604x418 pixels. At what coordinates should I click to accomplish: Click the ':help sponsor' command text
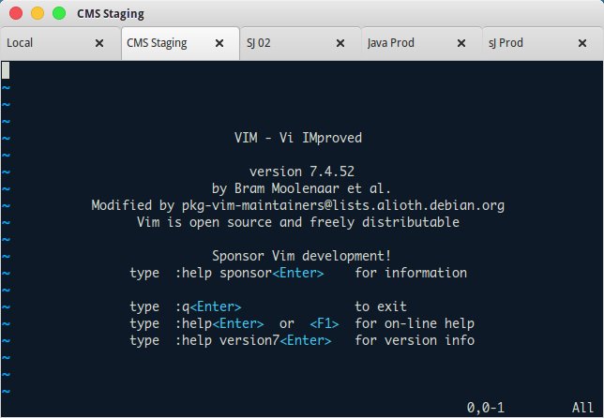pyautogui.click(x=223, y=273)
